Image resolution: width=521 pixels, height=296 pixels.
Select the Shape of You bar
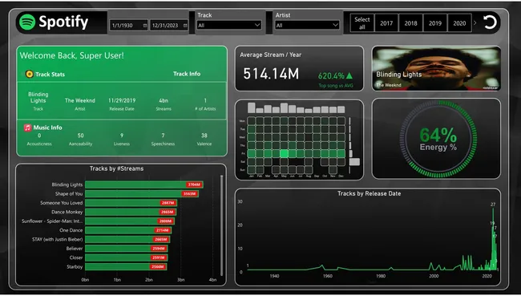pyautogui.click(x=142, y=193)
